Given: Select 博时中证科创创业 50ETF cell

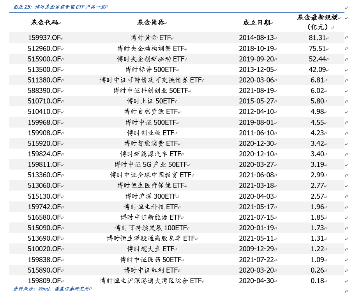Looking at the screenshot, I should pos(151,90).
